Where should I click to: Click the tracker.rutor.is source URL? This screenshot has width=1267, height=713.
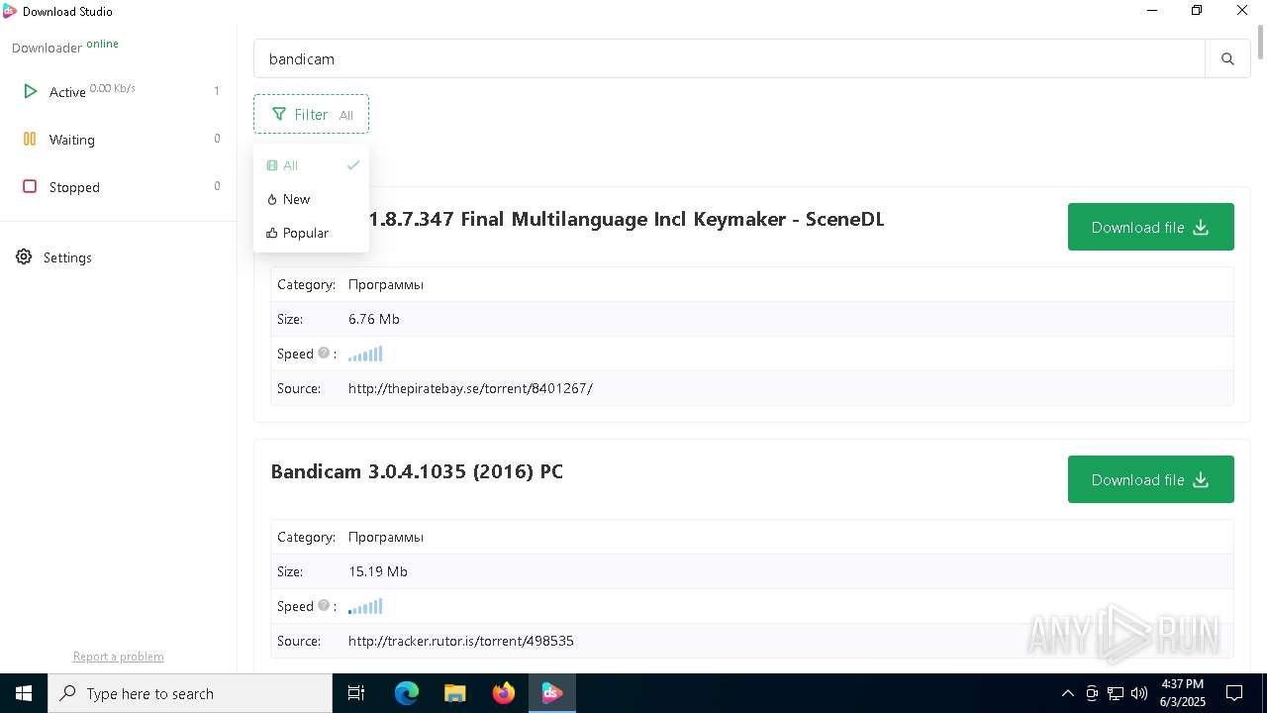point(461,641)
